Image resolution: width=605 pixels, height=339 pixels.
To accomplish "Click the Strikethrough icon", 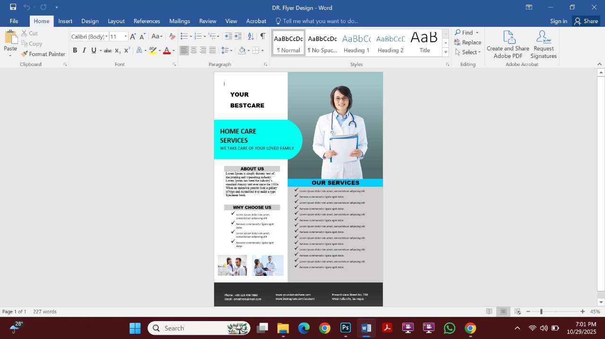I will tap(108, 50).
